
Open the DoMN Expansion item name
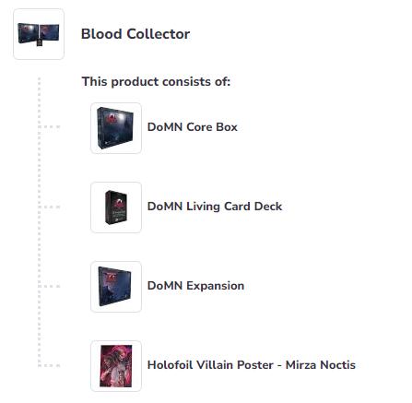click(x=195, y=286)
